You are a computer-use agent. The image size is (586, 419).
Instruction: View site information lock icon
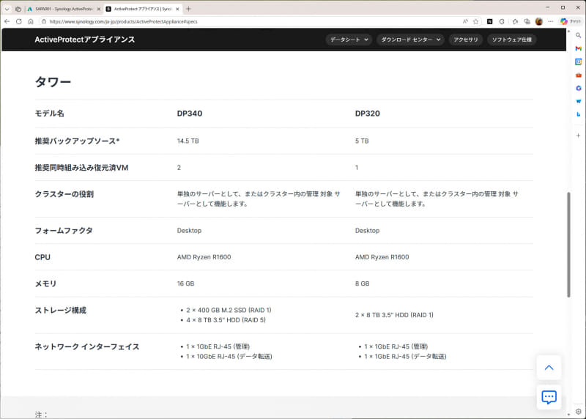tap(44, 22)
